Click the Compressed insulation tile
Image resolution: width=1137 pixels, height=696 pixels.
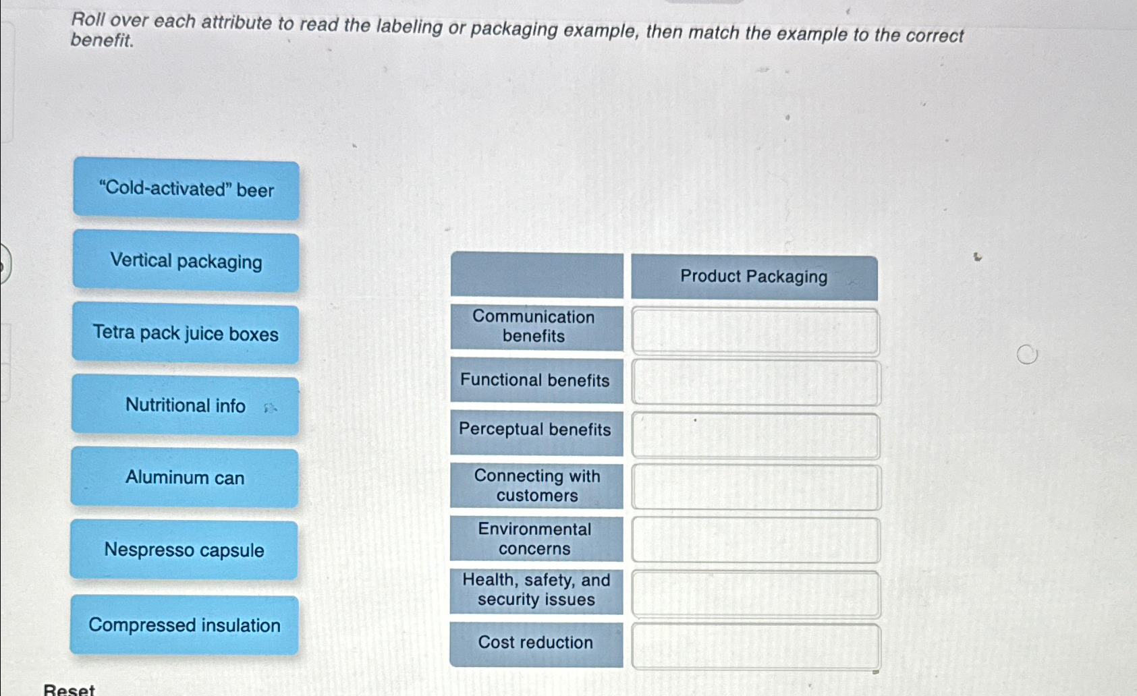click(x=186, y=625)
